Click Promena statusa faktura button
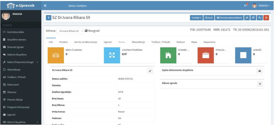The width and height of the screenshot is (274, 125). point(229,18)
